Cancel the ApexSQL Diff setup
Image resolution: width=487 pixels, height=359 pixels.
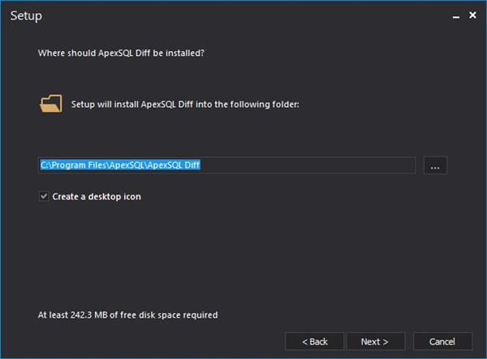tap(442, 342)
